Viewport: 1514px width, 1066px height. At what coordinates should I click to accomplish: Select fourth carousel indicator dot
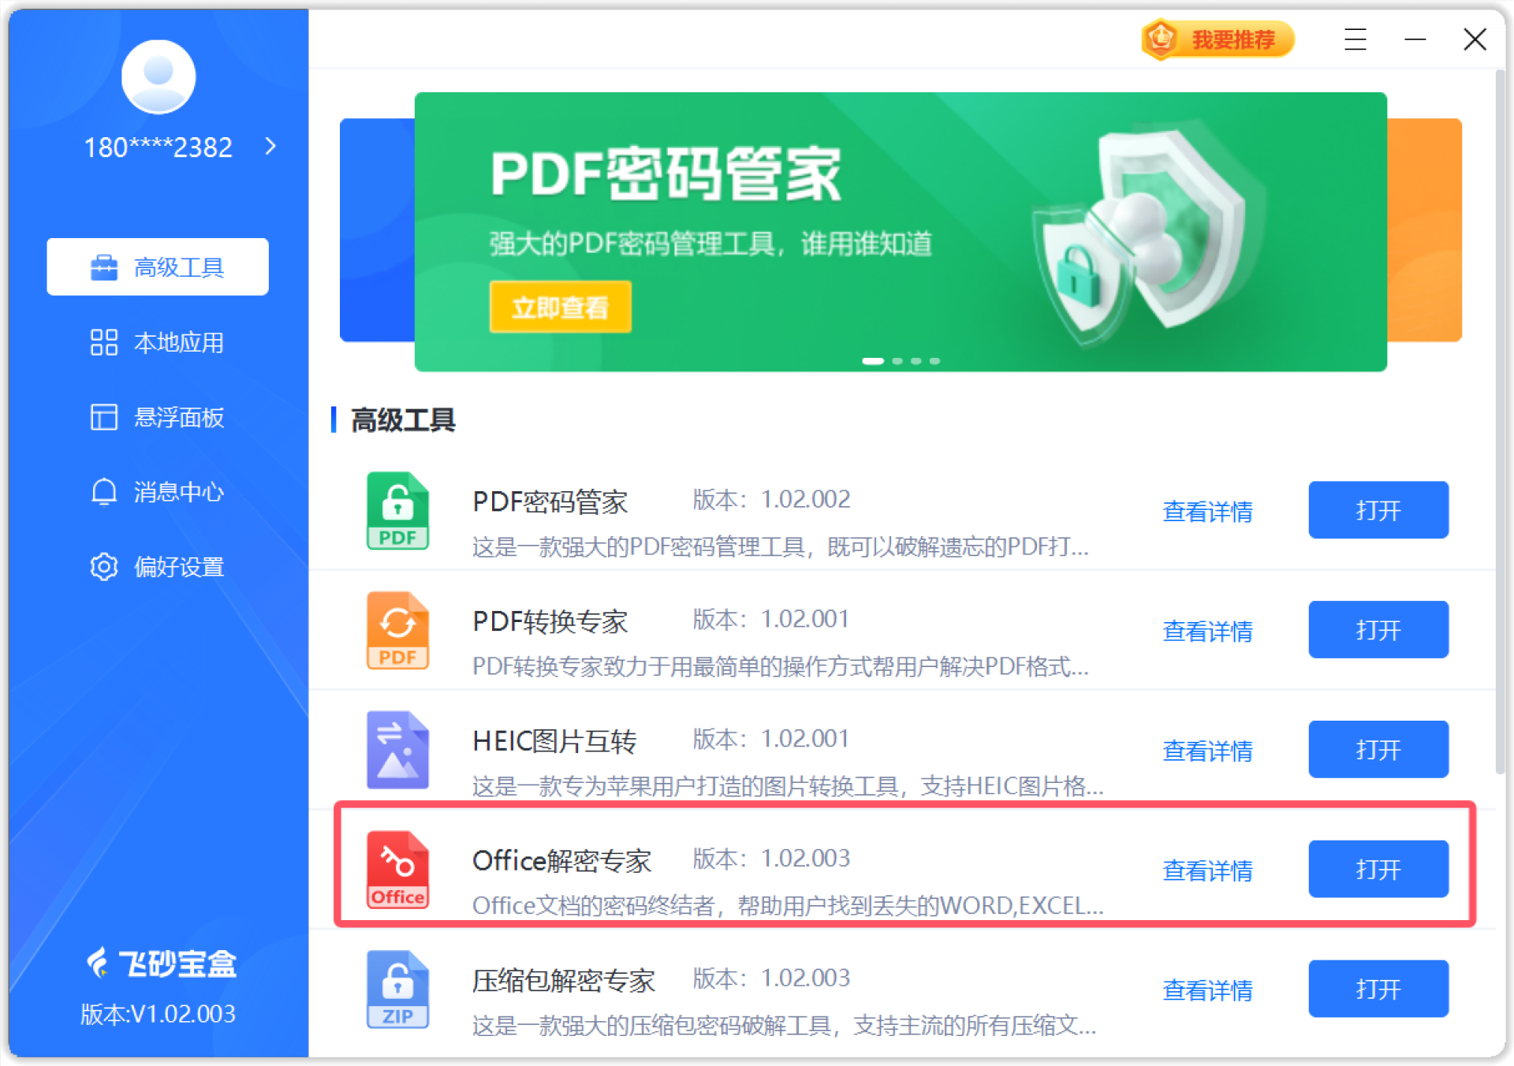click(934, 361)
